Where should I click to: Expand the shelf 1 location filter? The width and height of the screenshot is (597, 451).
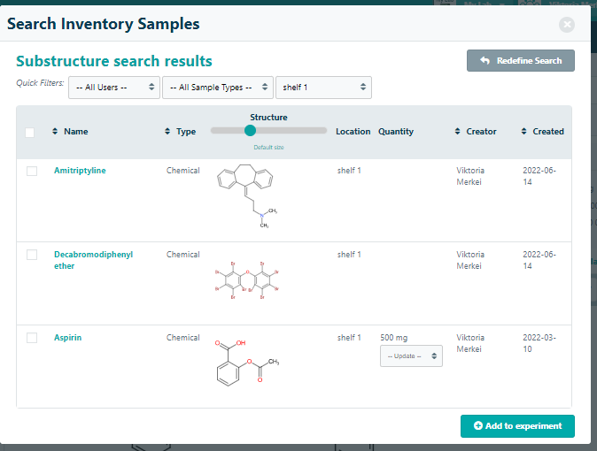[323, 88]
